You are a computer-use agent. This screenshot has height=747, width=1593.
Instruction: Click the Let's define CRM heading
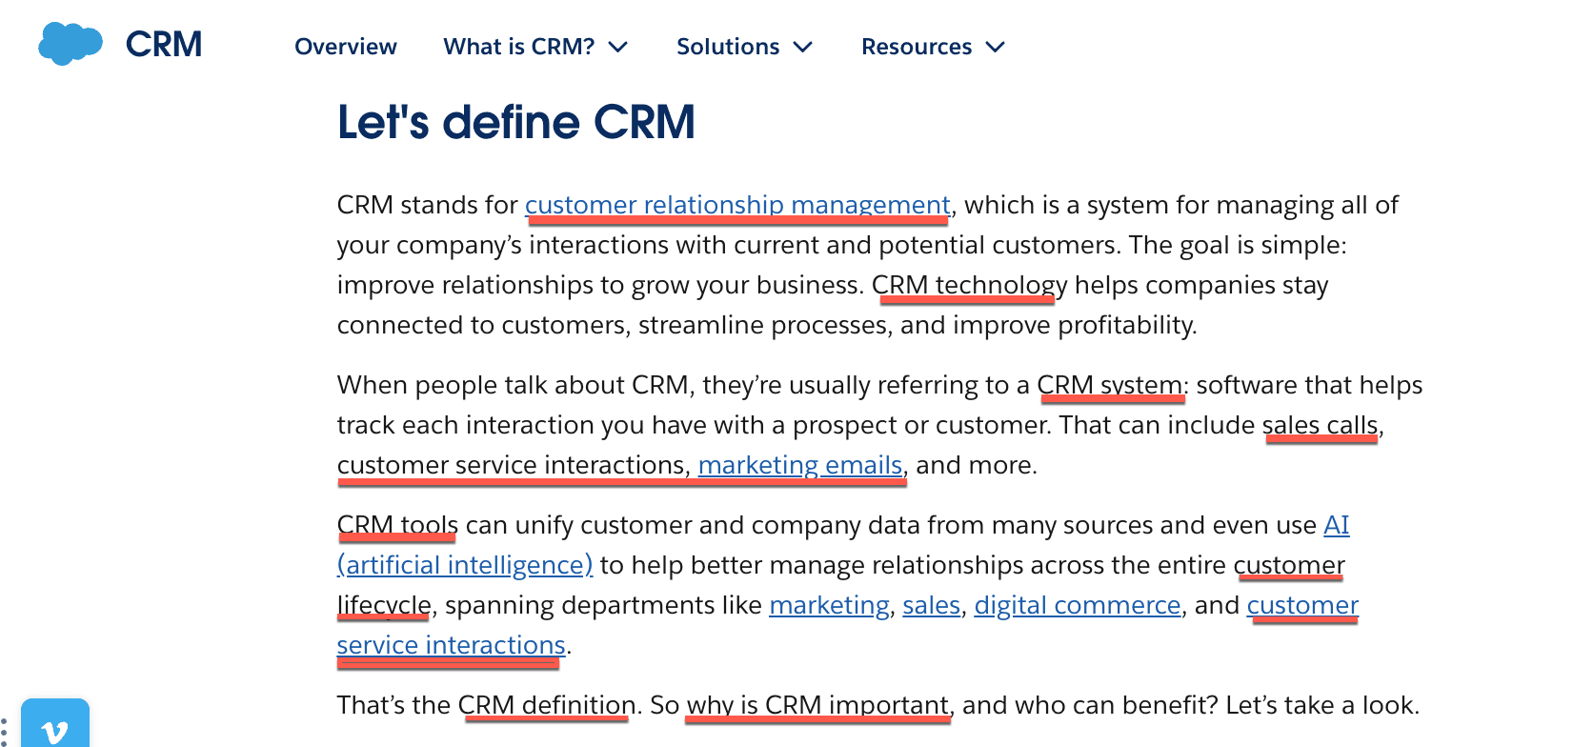point(515,123)
